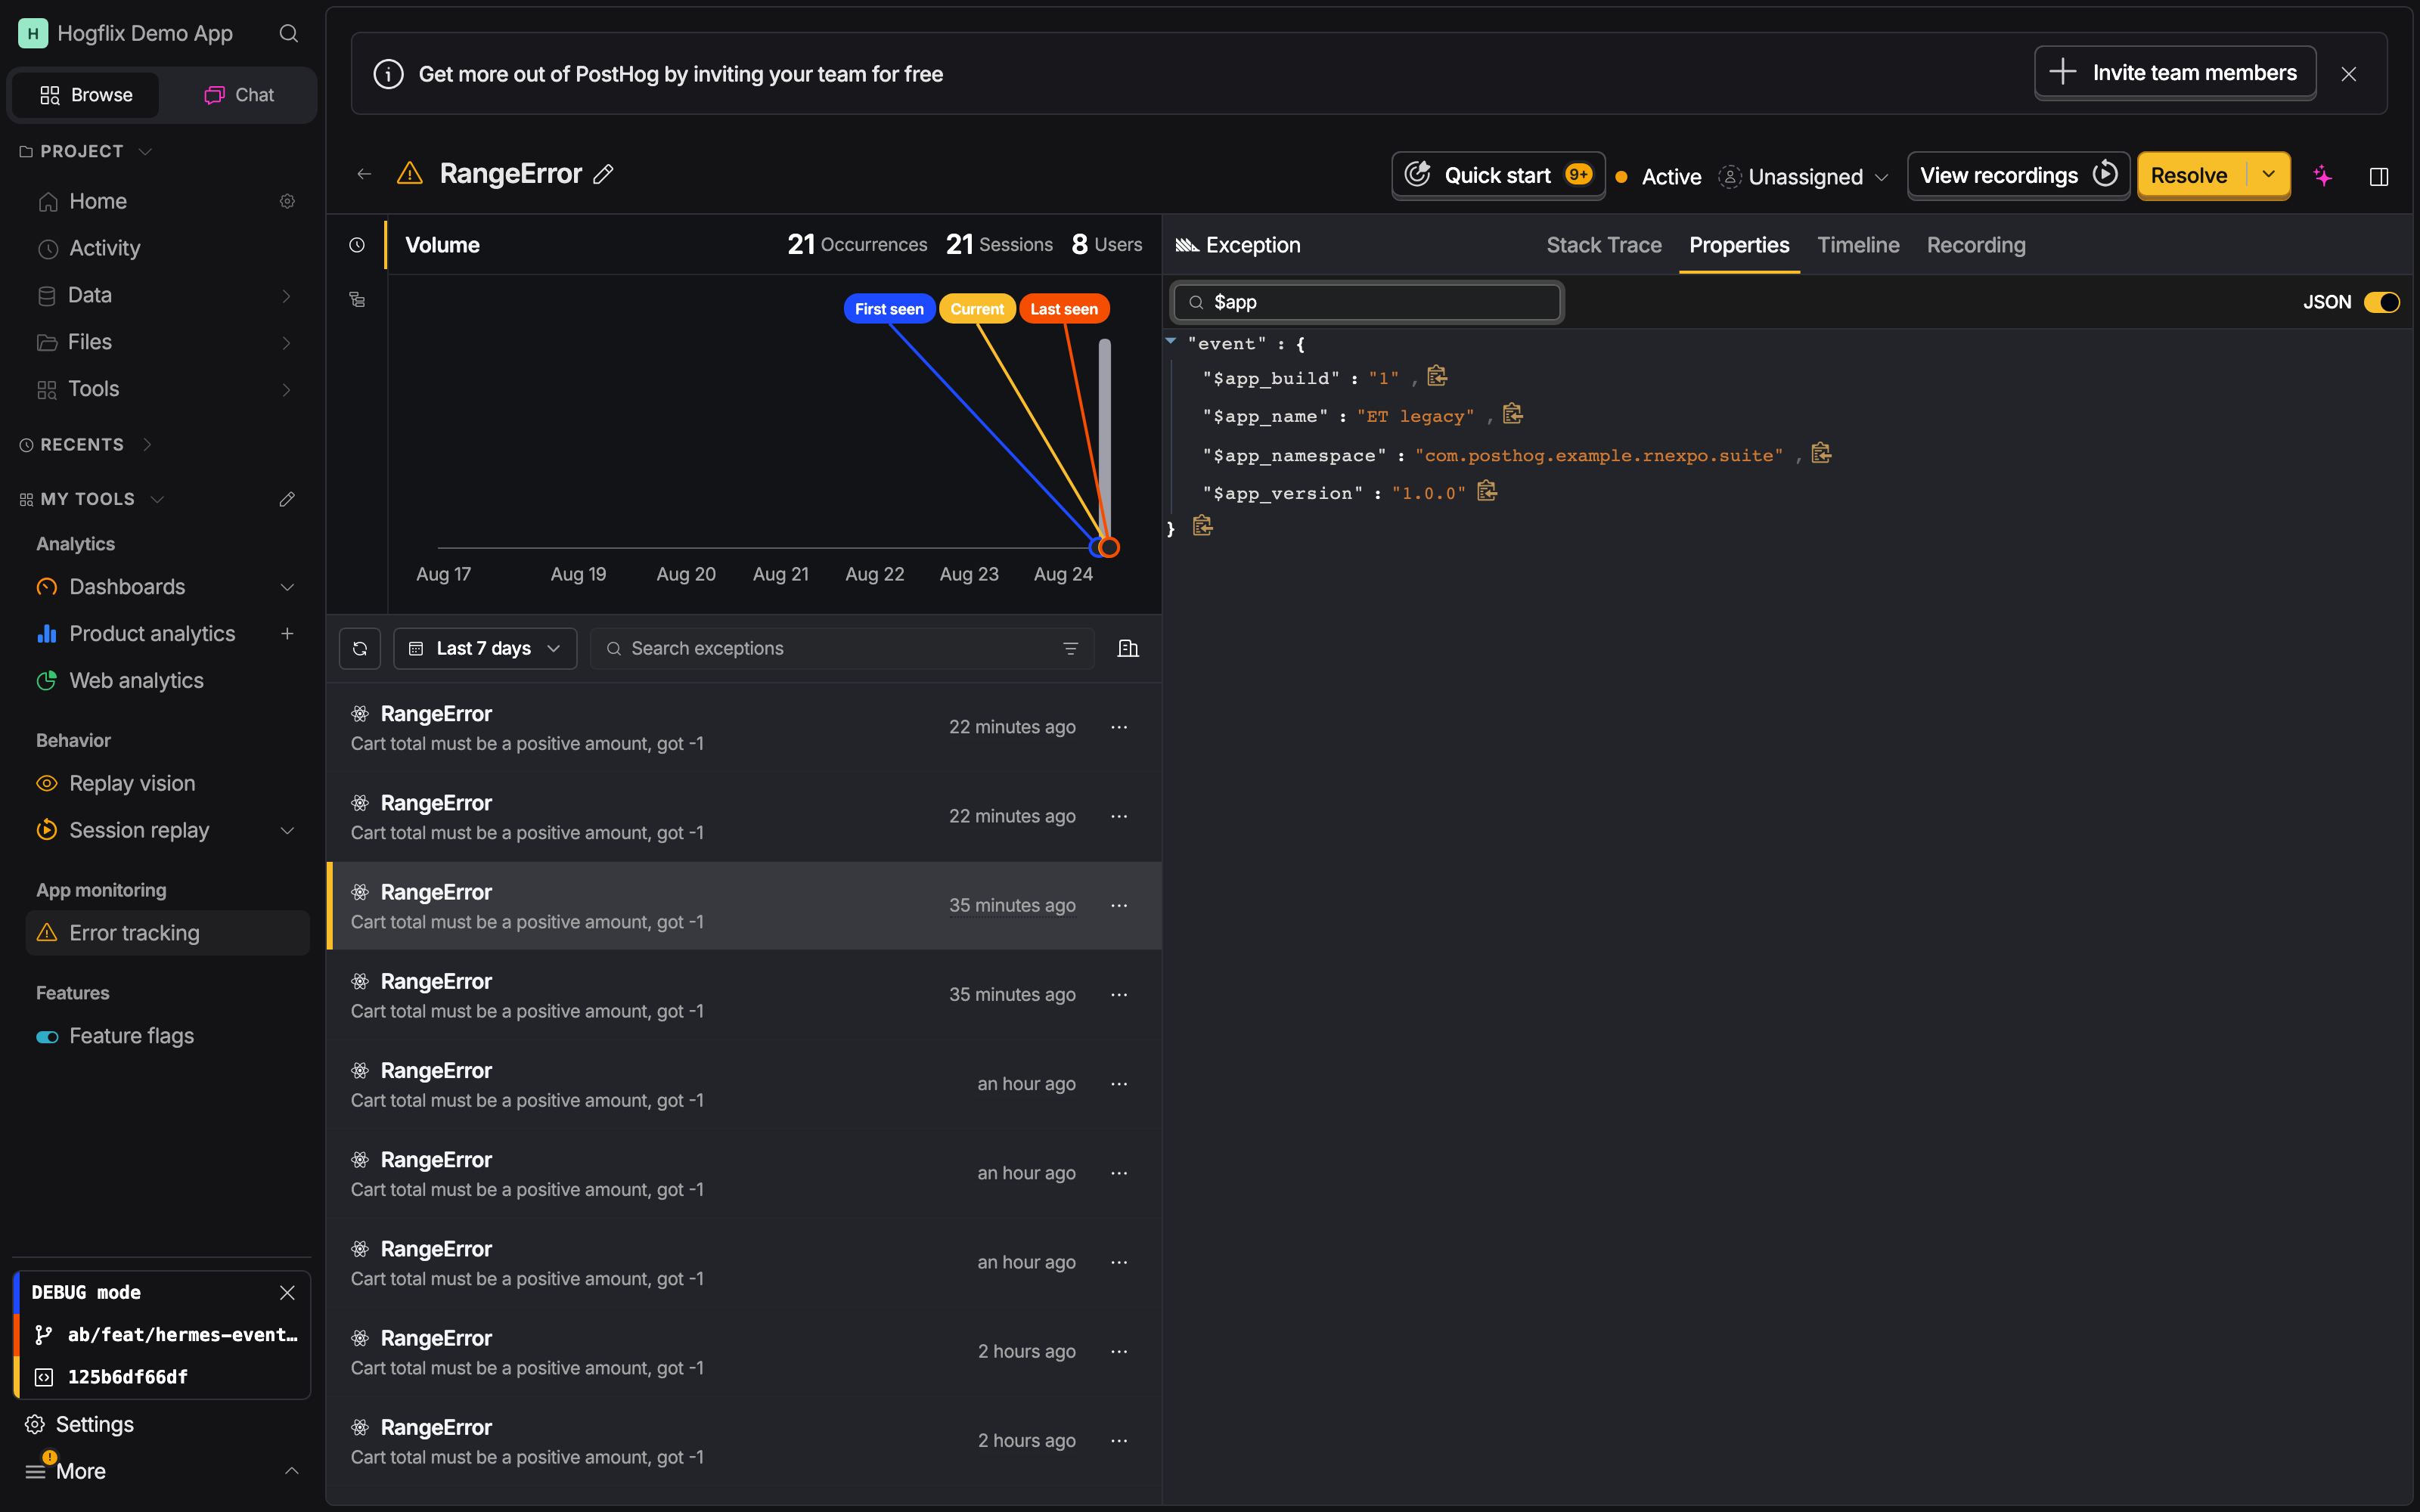This screenshot has width=2420, height=1512.
Task: Switch to the Stack Trace tab
Action: pyautogui.click(x=1604, y=245)
